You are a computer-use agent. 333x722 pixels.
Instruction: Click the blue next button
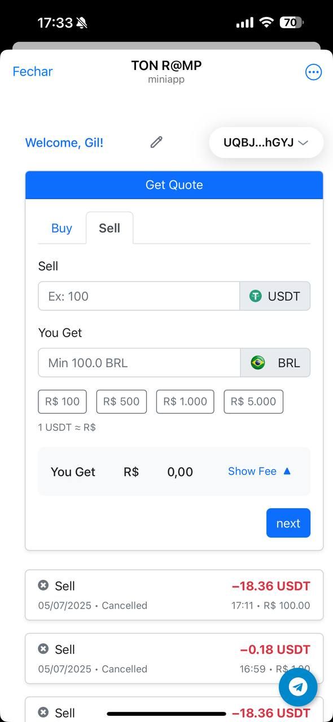[x=288, y=523]
